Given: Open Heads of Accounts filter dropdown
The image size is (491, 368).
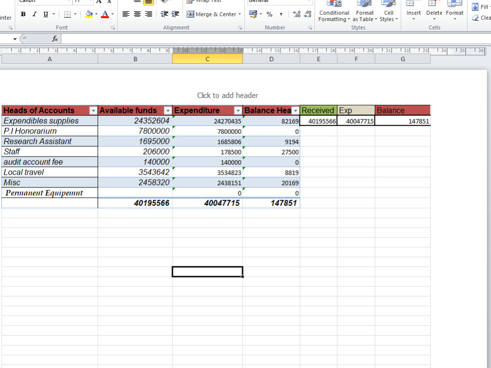Looking at the screenshot, I should coord(93,110).
